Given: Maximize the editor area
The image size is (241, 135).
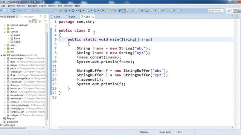Looking at the screenshot, I should 236,16.
